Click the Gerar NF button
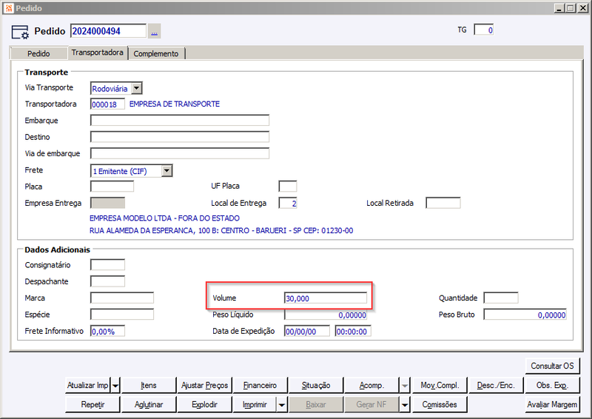 coord(371,405)
